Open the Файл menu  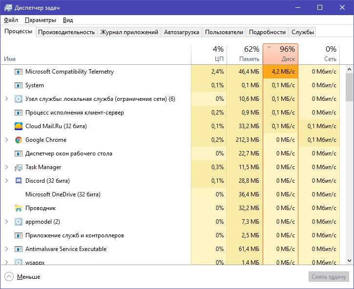(x=11, y=20)
